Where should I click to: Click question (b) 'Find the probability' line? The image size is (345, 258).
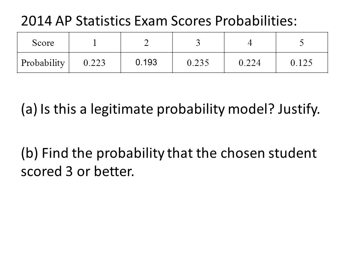point(169,153)
